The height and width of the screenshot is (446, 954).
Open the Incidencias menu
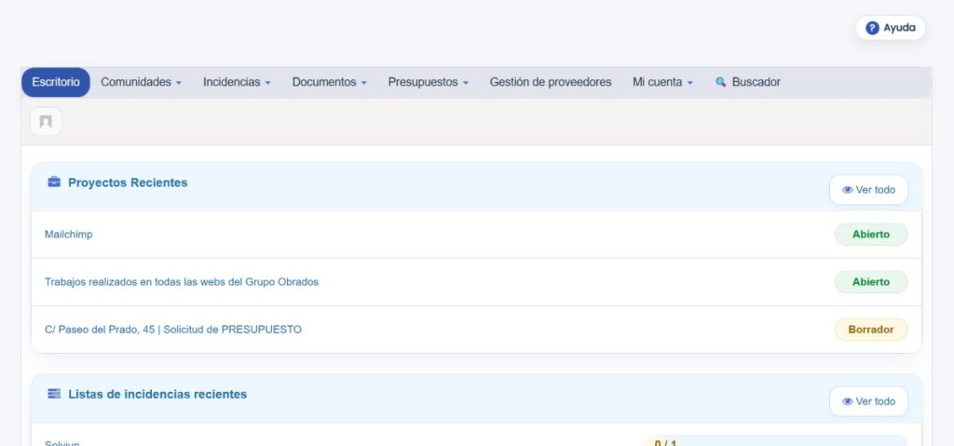[237, 82]
